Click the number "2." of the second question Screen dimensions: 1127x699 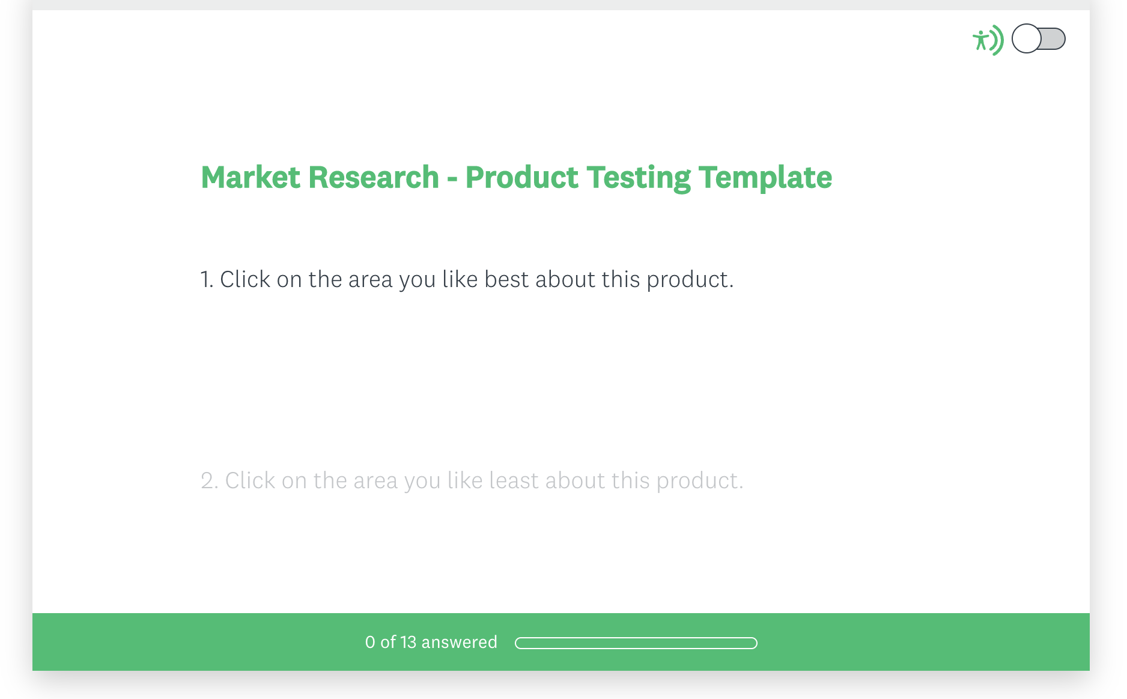(x=209, y=480)
